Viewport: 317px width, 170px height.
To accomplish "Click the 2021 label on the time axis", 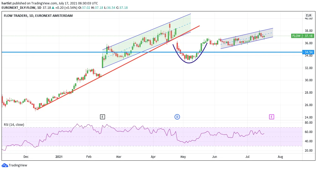I will (59, 157).
